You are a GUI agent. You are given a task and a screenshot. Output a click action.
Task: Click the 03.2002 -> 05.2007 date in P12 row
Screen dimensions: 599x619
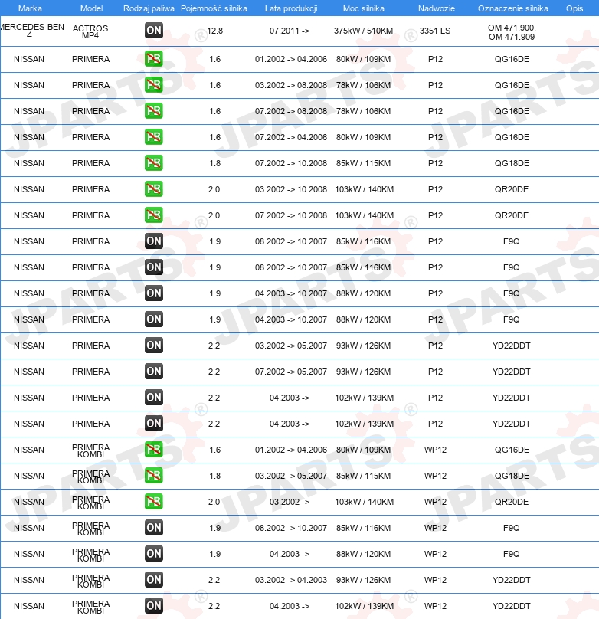point(291,346)
